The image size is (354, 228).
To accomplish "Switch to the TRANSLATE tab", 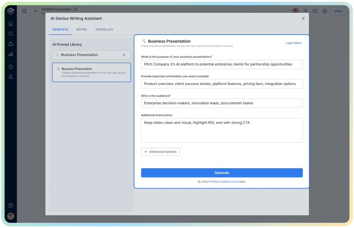I will (x=104, y=30).
